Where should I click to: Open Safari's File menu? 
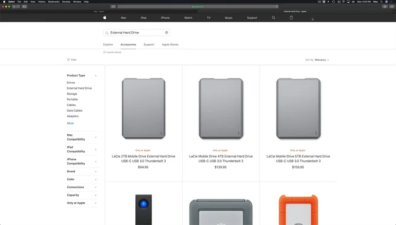tap(19, 2)
